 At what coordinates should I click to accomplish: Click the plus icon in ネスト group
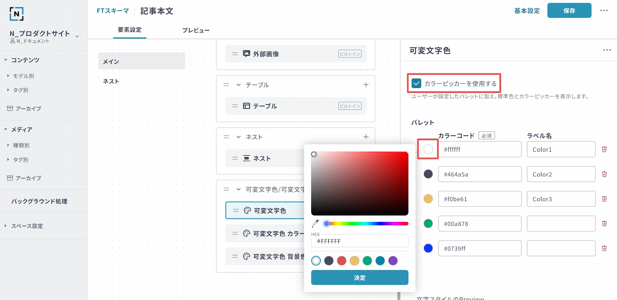(x=366, y=137)
